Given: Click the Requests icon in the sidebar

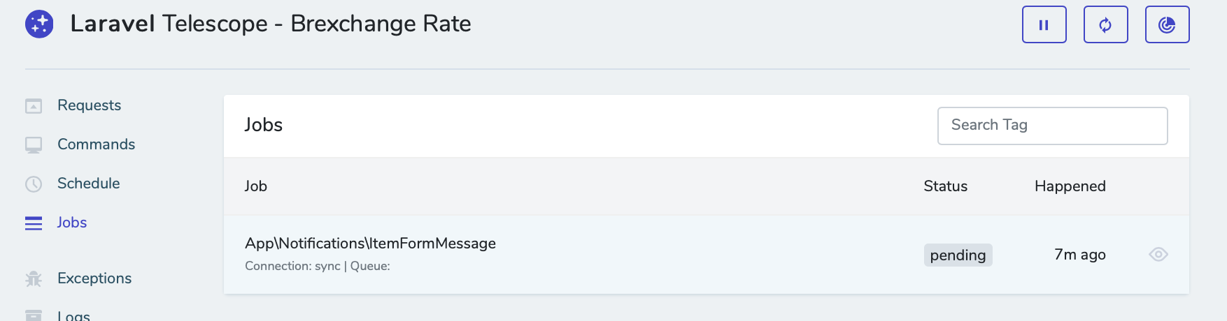Looking at the screenshot, I should pos(34,106).
